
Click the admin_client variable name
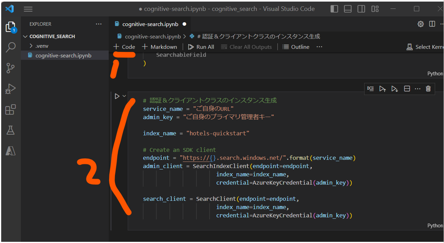pos(163,166)
